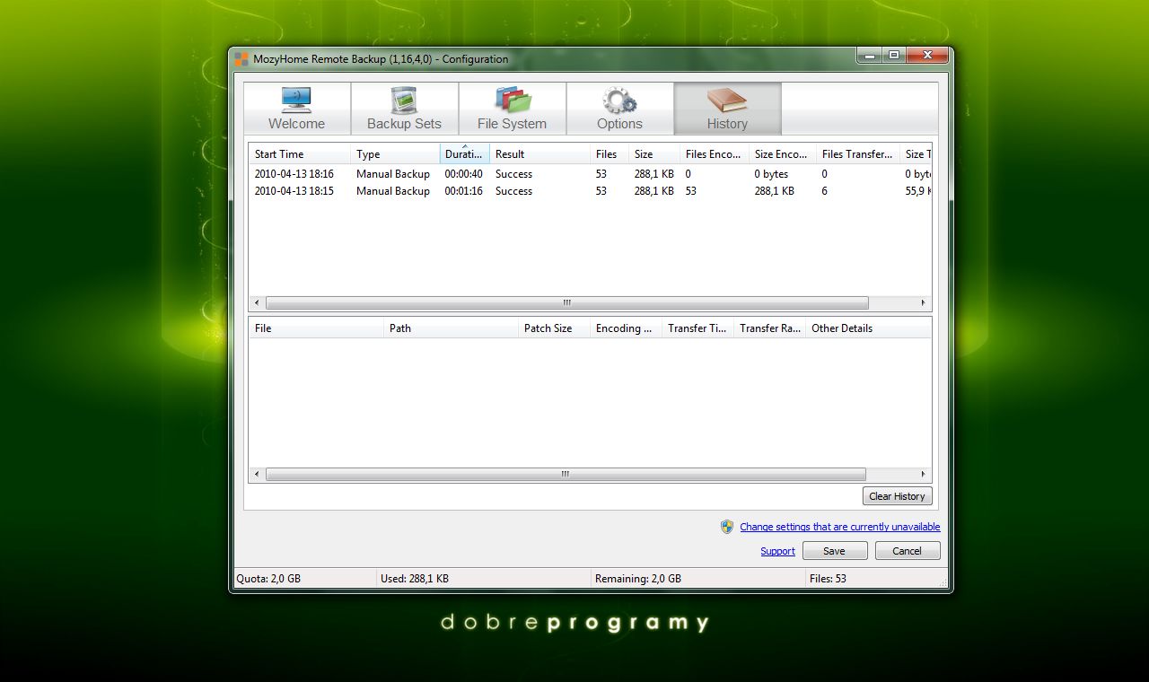Image resolution: width=1149 pixels, height=682 pixels.
Task: Click the Files Transferred column header
Action: (857, 154)
